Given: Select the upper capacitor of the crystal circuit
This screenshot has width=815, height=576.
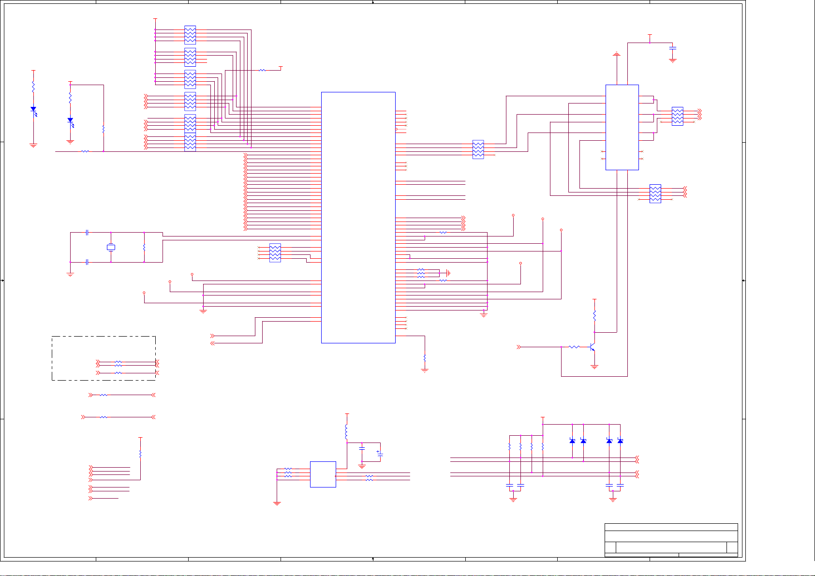Looking at the screenshot, I should [87, 233].
